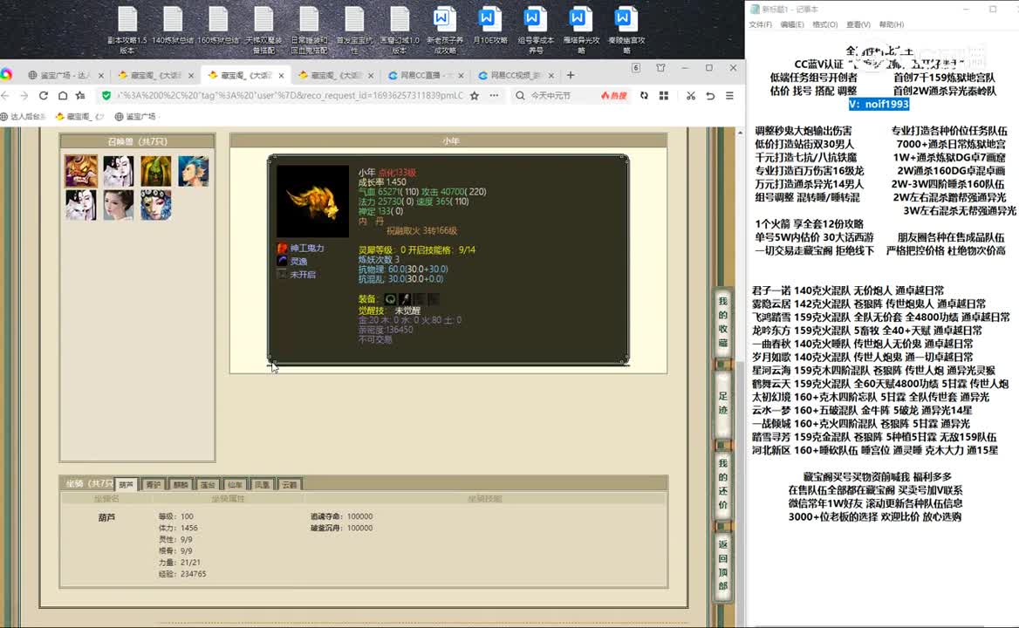1019x628 pixels.
Task: Open desktop file 副本攻略1.5版本
Action: click(127, 30)
